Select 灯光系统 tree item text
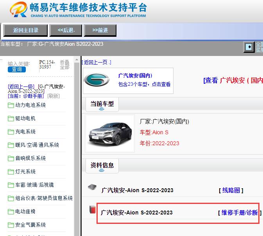The image size is (263, 236). (25, 171)
